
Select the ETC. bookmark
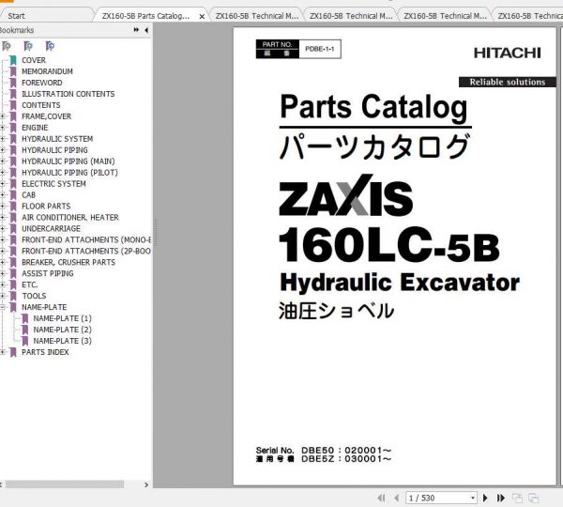tap(30, 284)
